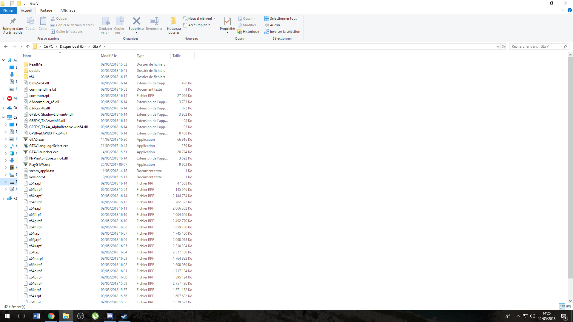Open the notification center icon
The height and width of the screenshot is (322, 573).
(564, 316)
